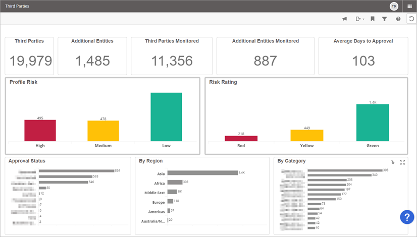Open the filter funnel icon
Screen dimensions: 417x237
[x=384, y=19]
